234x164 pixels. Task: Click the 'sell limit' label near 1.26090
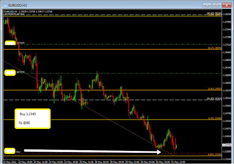(x=21, y=72)
